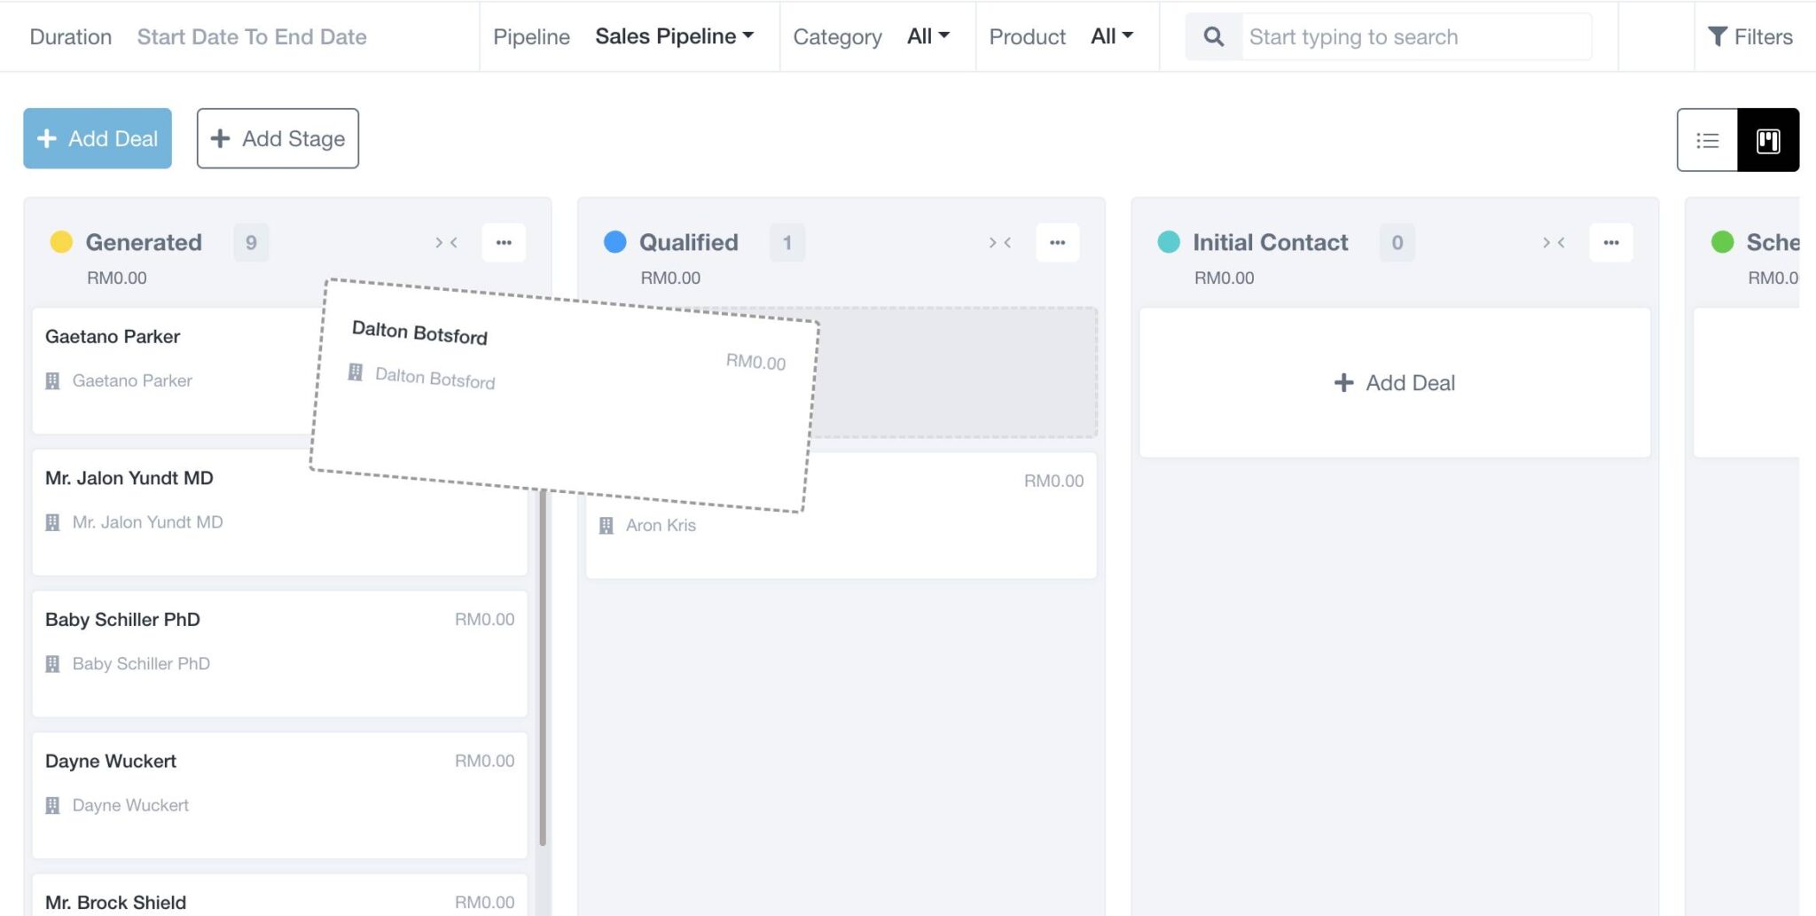Viewport: 1816px width, 916px height.
Task: Click the blue Add Deal button
Action: (x=98, y=138)
